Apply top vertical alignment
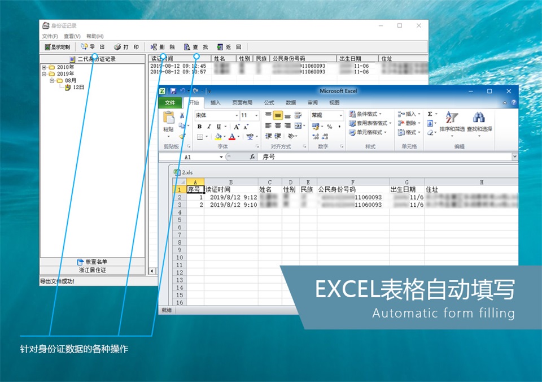 point(268,115)
